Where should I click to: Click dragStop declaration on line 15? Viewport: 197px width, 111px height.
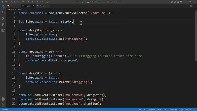(x=36, y=73)
